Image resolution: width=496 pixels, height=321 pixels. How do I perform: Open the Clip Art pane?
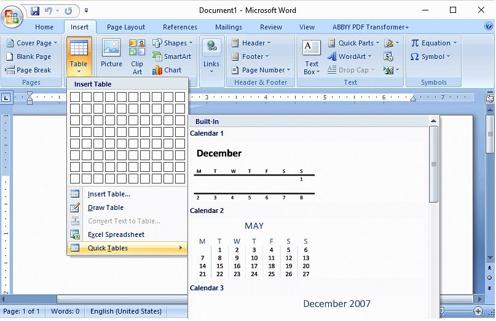[x=137, y=57]
